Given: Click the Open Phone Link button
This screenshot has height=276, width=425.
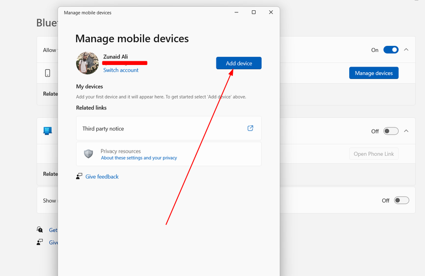Looking at the screenshot, I should pos(373,154).
